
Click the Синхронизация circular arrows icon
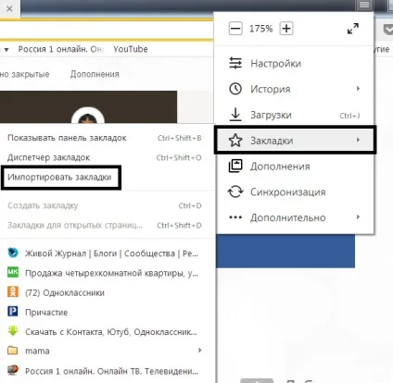(235, 191)
